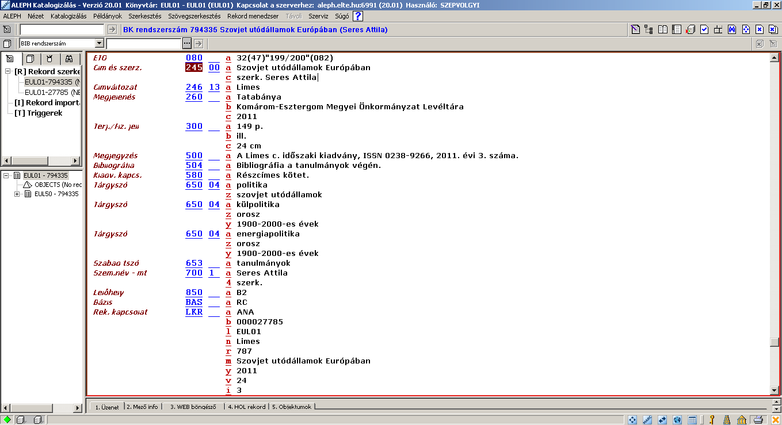This screenshot has width=782, height=425.
Task: Select EUL01-27785 record in tree
Action: tap(52, 92)
